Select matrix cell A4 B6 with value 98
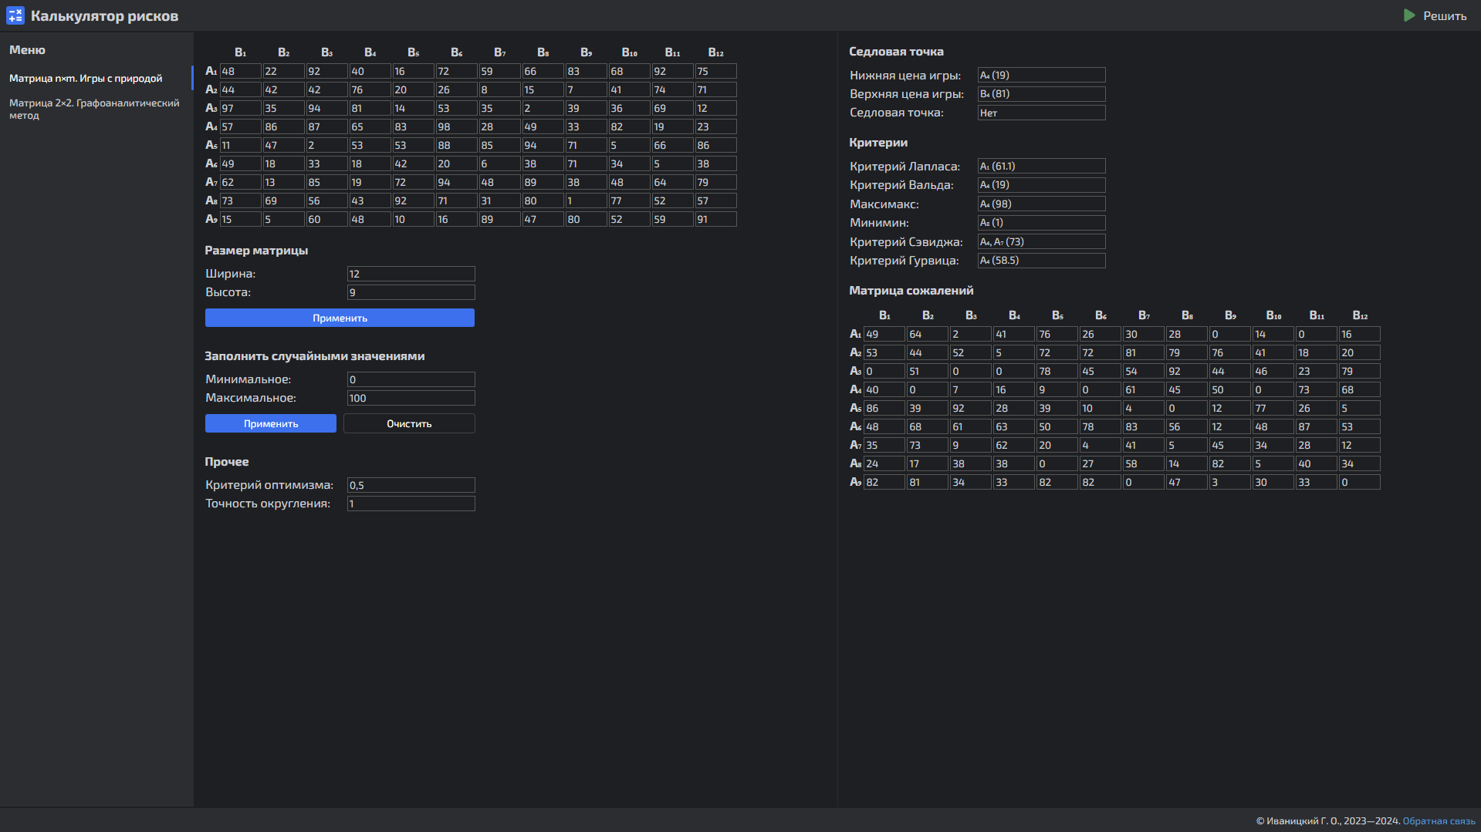 [x=456, y=126]
